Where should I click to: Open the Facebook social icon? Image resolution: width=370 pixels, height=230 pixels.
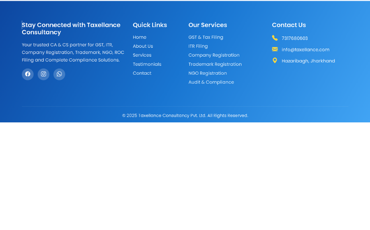click(28, 74)
